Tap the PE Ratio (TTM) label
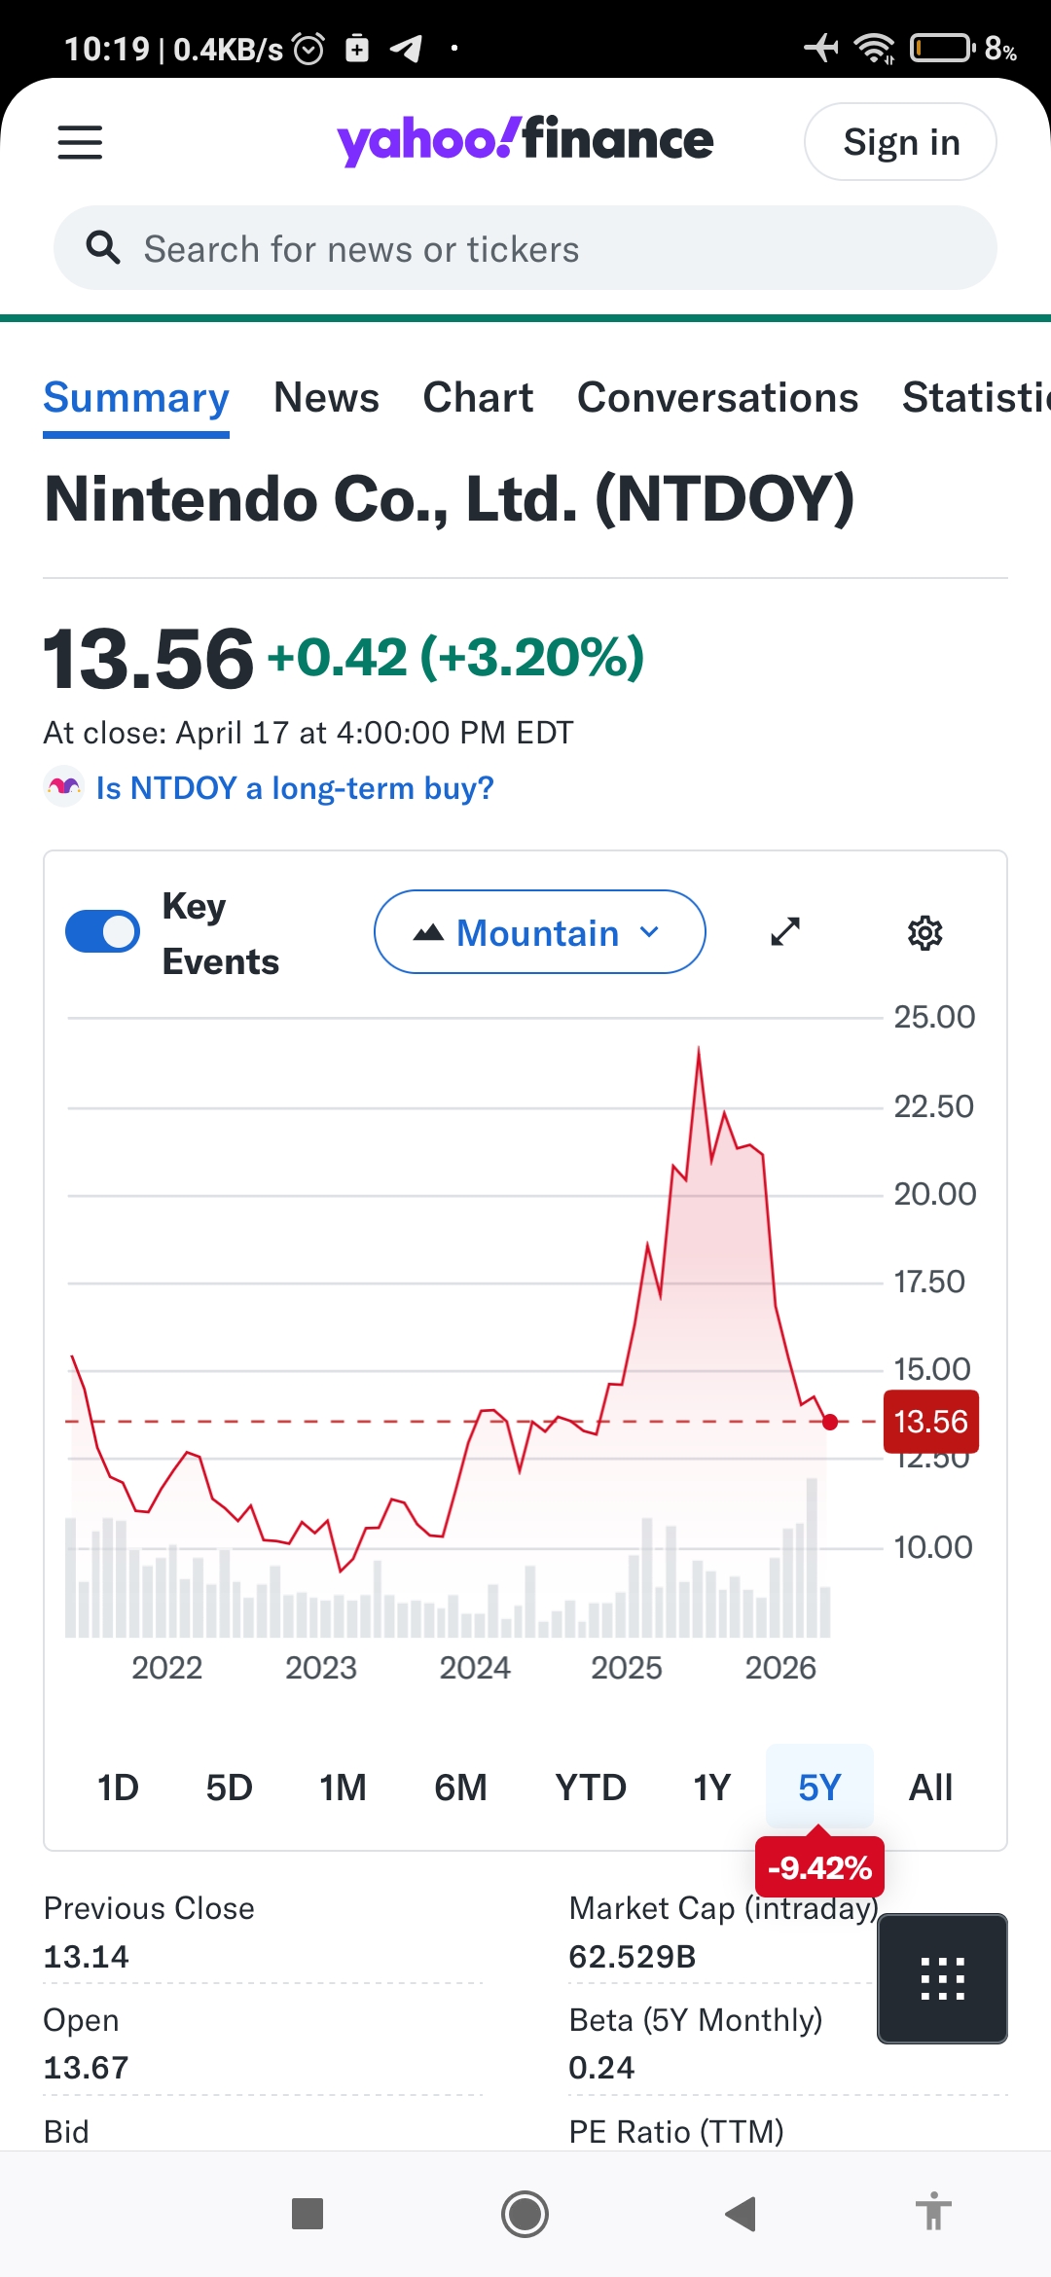1051x2277 pixels. click(676, 2131)
